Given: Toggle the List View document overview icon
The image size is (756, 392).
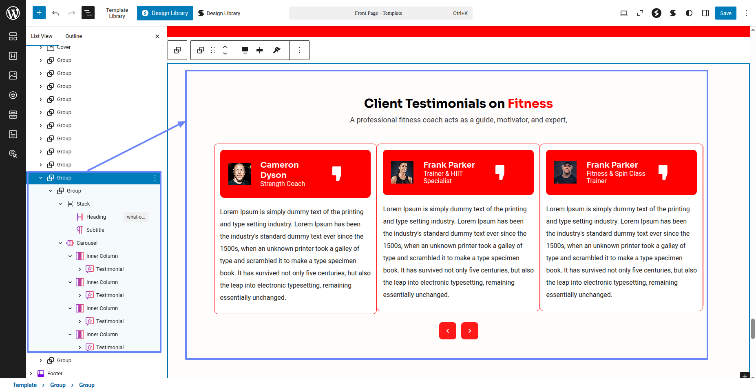Looking at the screenshot, I should [88, 13].
